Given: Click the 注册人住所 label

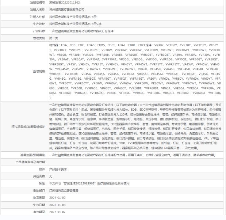Looking at the screenshot, I should click(x=37, y=17).
